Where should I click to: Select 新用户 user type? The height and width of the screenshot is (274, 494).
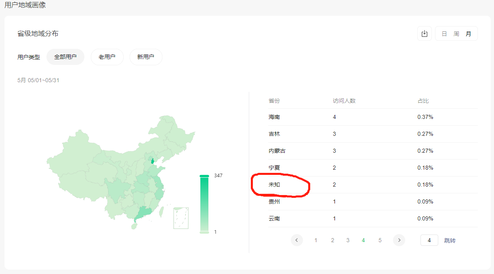[x=146, y=57]
